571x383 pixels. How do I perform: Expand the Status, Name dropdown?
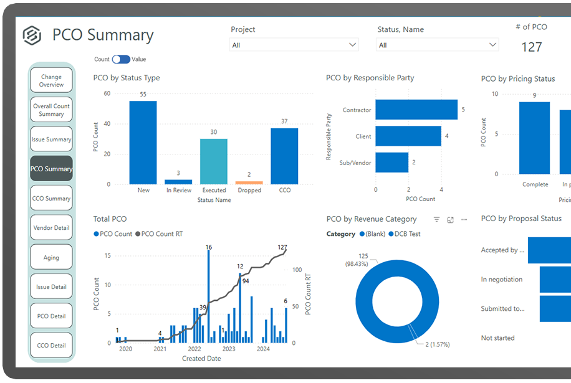point(493,45)
